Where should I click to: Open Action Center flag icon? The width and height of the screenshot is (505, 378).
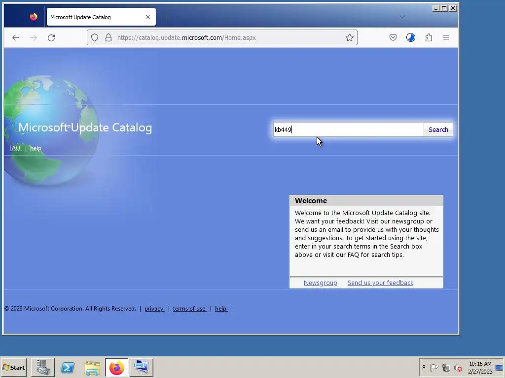434,367
